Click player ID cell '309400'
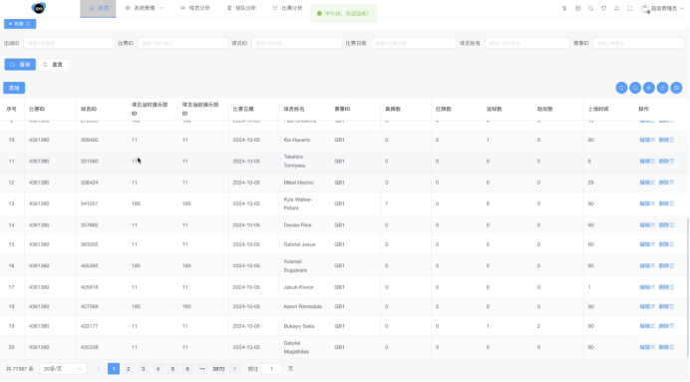Viewport: 690px width, 382px height. click(x=90, y=140)
